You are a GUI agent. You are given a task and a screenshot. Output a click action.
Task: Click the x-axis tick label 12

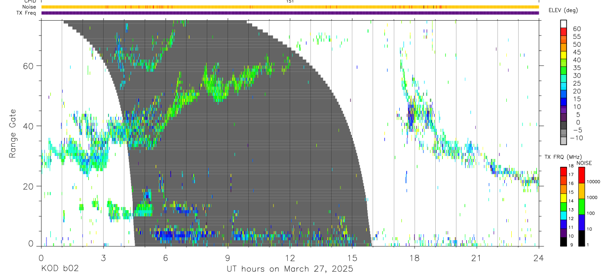pos(290,257)
